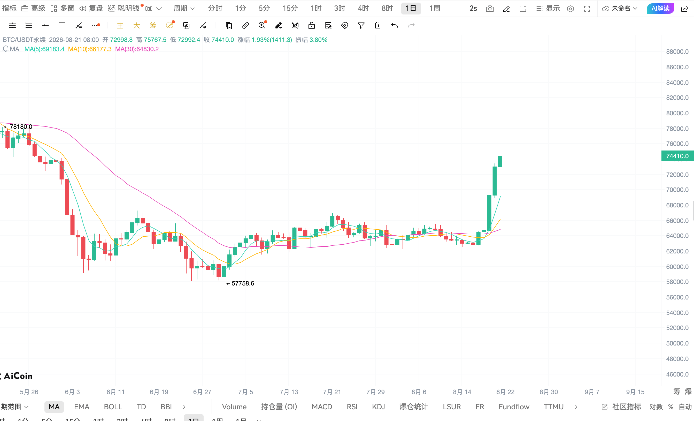The width and height of the screenshot is (694, 421).
Task: Open 社区指标 community indicators
Action: tap(621, 407)
